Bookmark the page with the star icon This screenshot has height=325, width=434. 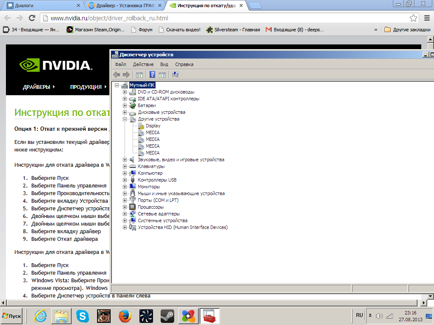413,18
